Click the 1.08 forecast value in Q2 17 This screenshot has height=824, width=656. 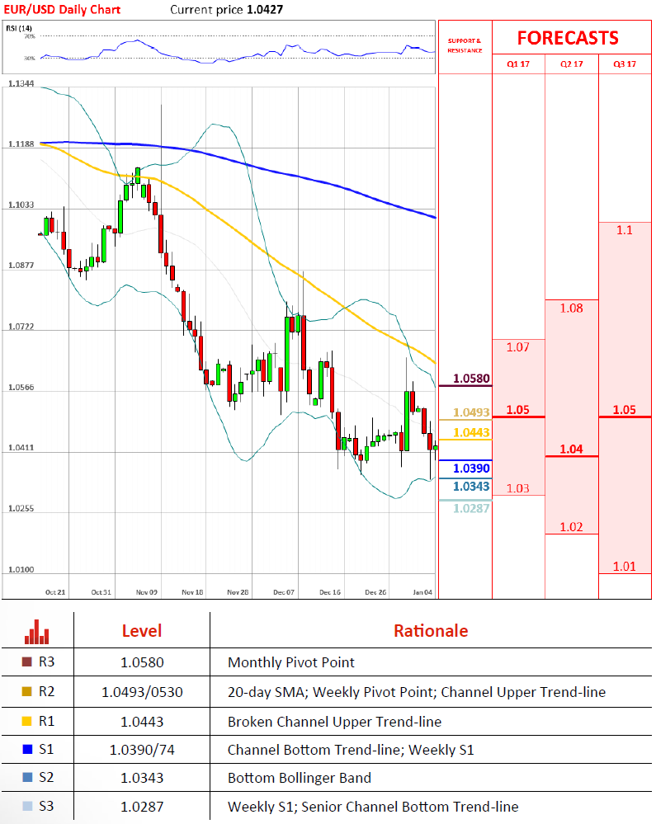tap(571, 308)
